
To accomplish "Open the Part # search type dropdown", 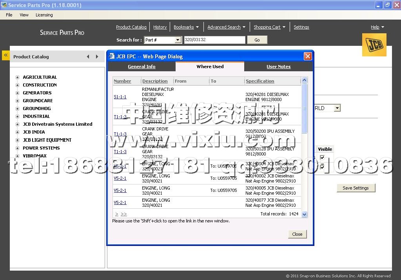I will click(178, 40).
